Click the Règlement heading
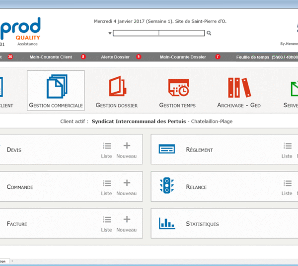298x266 pixels. 199,150
